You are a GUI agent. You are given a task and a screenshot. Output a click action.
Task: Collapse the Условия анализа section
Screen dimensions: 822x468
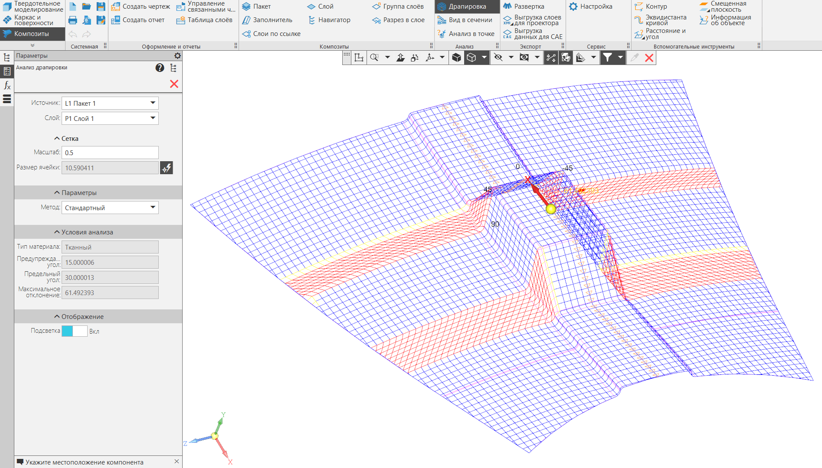(x=57, y=232)
